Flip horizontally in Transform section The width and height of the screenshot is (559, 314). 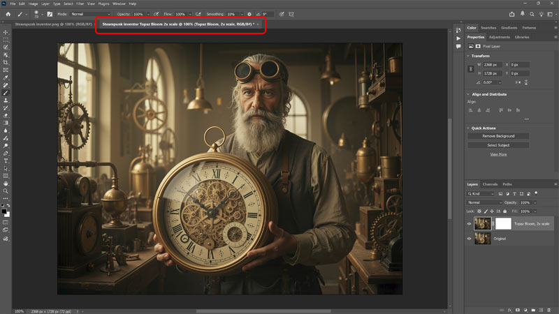tap(518, 82)
